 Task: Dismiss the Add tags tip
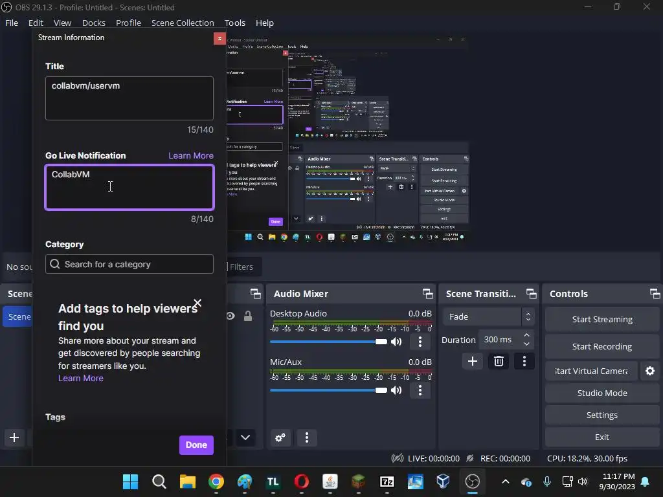(197, 303)
